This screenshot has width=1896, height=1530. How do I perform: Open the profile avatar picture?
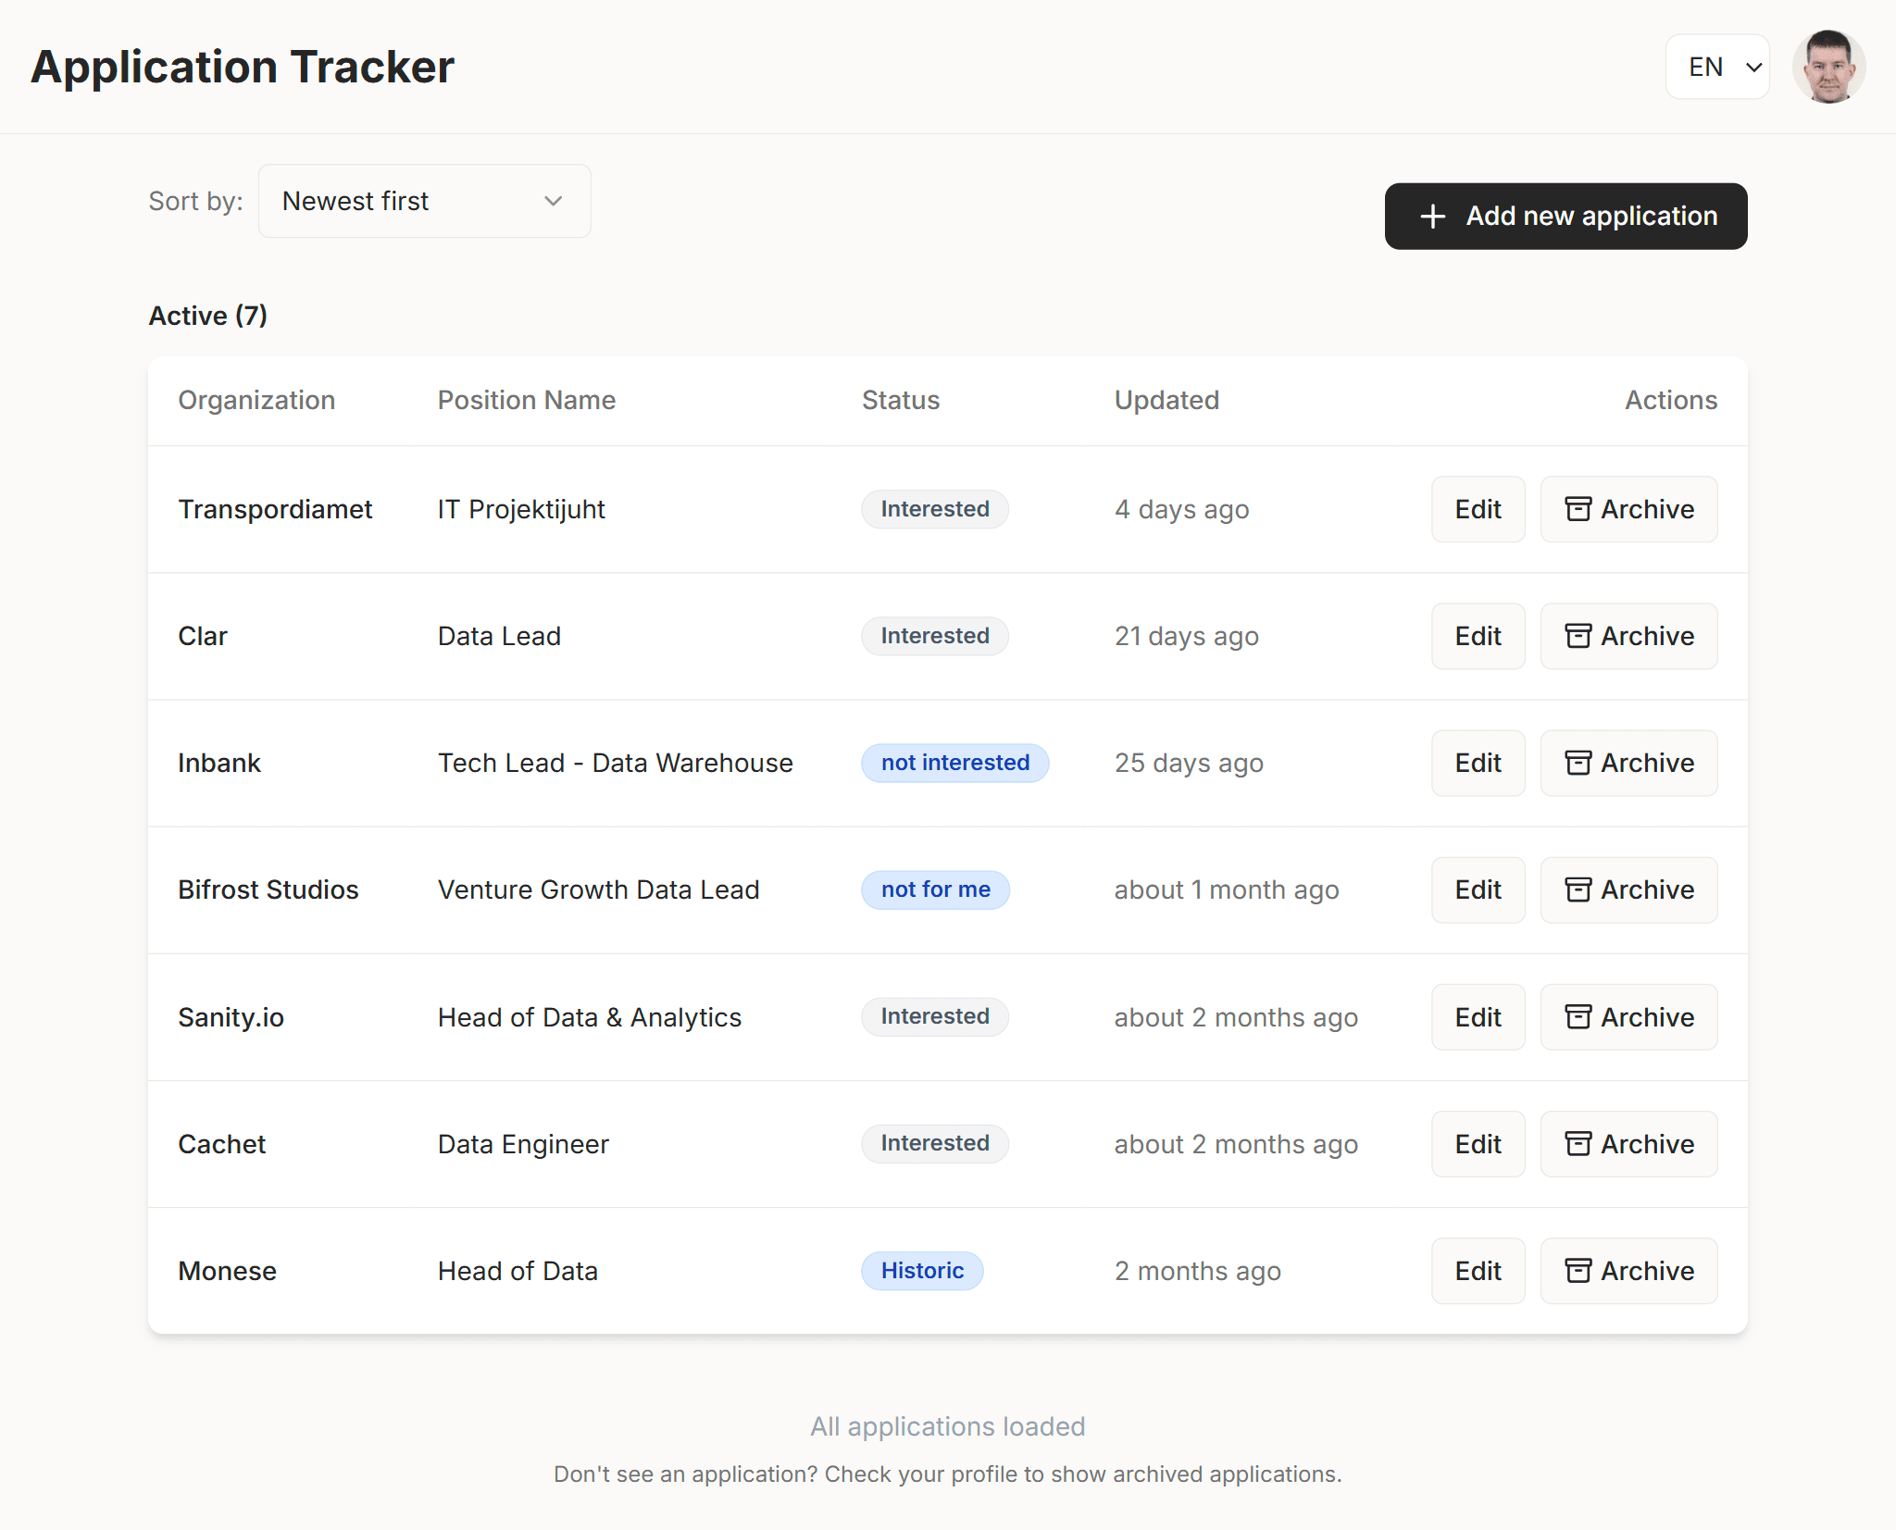pos(1828,66)
